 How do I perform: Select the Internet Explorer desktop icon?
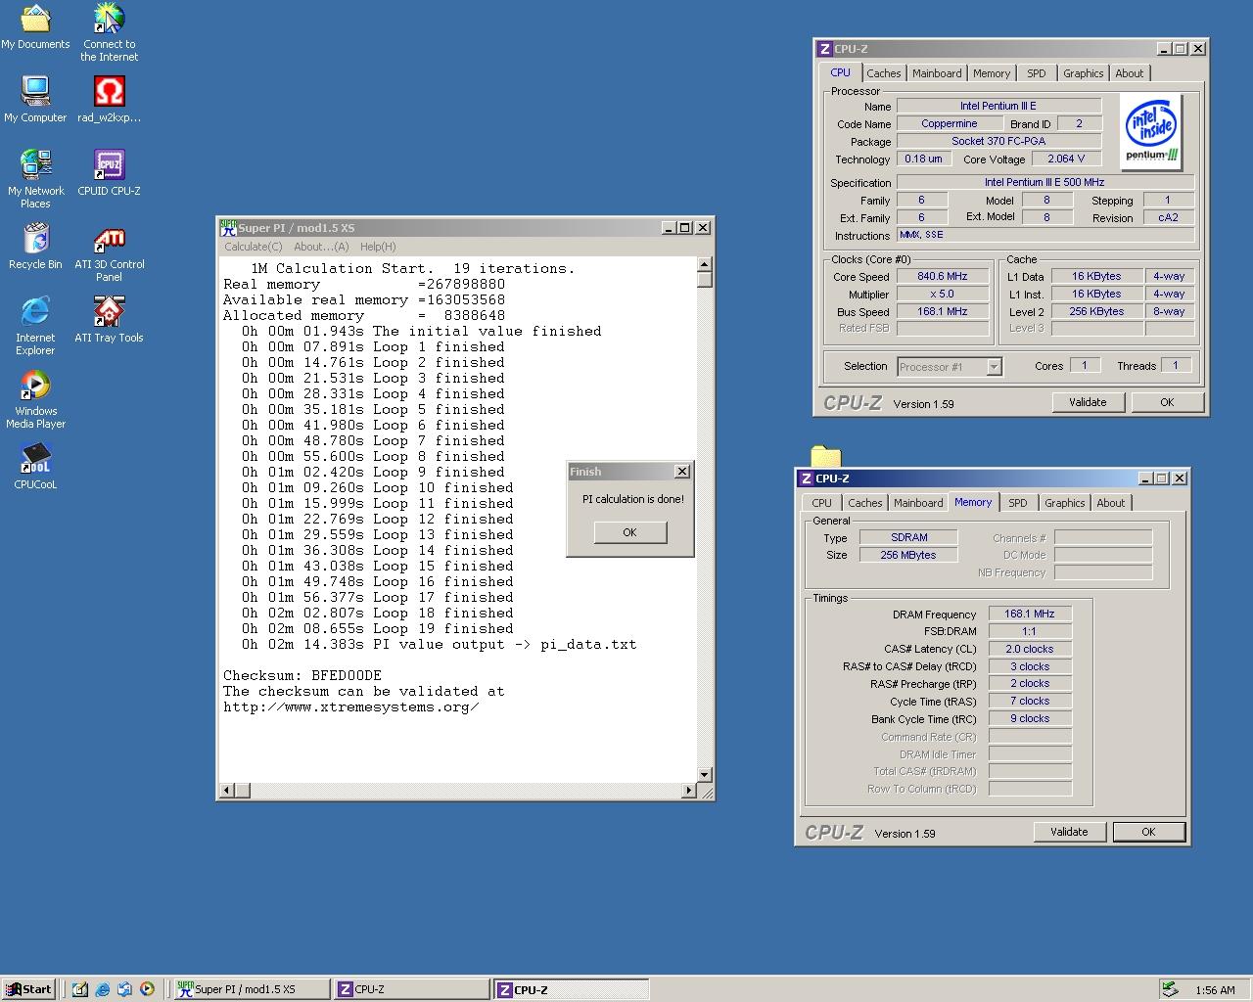coord(35,326)
